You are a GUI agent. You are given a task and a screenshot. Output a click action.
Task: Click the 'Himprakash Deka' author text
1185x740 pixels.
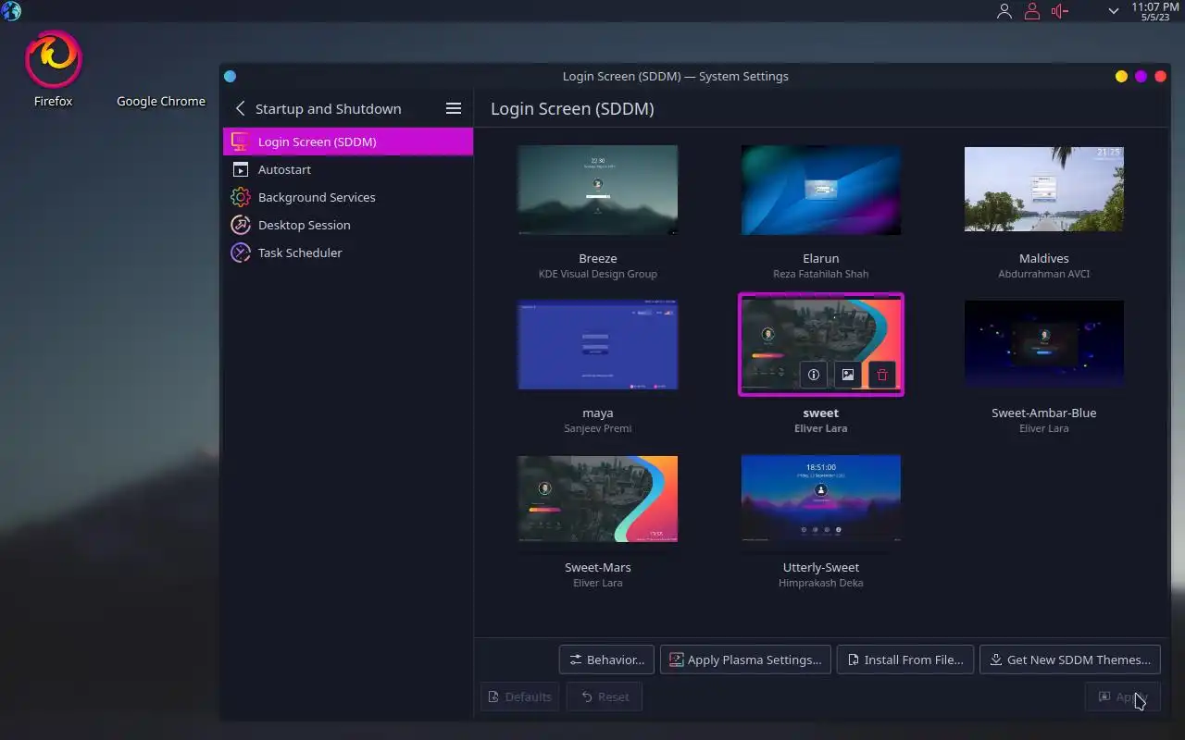click(821, 583)
